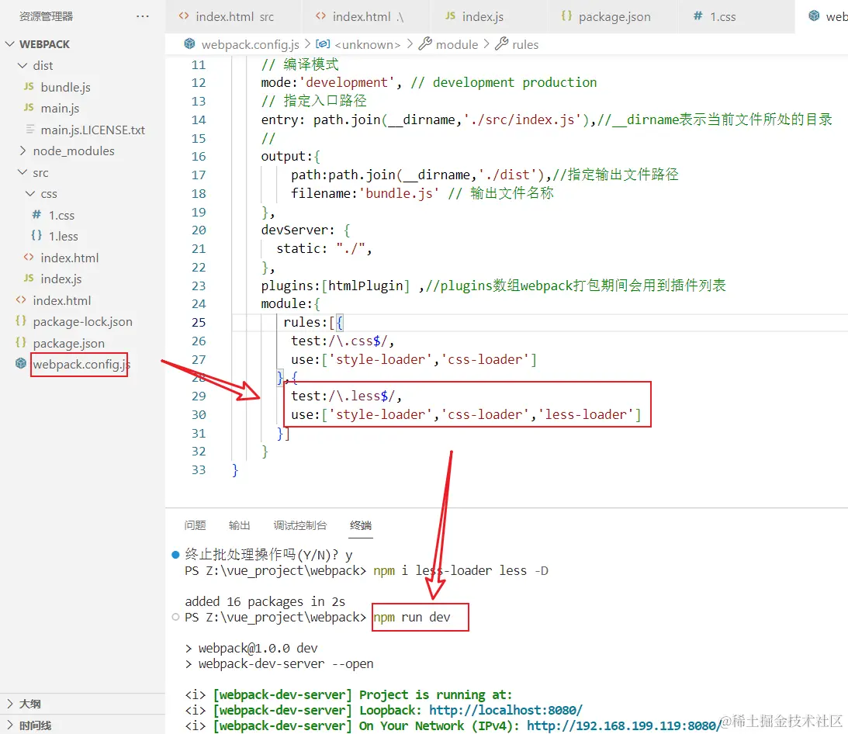Click text file icon of main.js.LICENSE.txt
Viewport: 848px width, 734px height.
click(30, 130)
